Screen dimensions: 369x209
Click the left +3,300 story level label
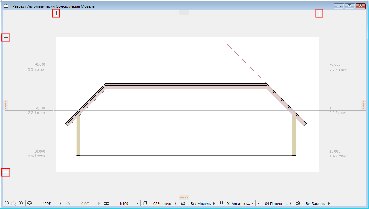click(x=40, y=108)
